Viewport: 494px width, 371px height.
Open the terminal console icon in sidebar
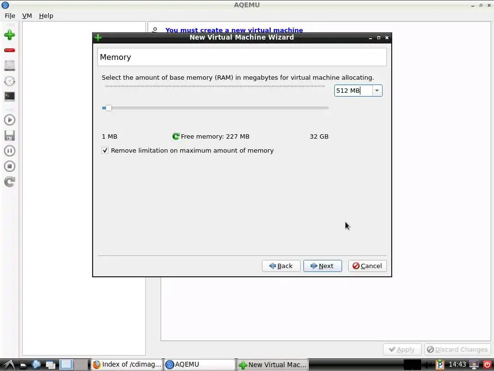[x=10, y=96]
